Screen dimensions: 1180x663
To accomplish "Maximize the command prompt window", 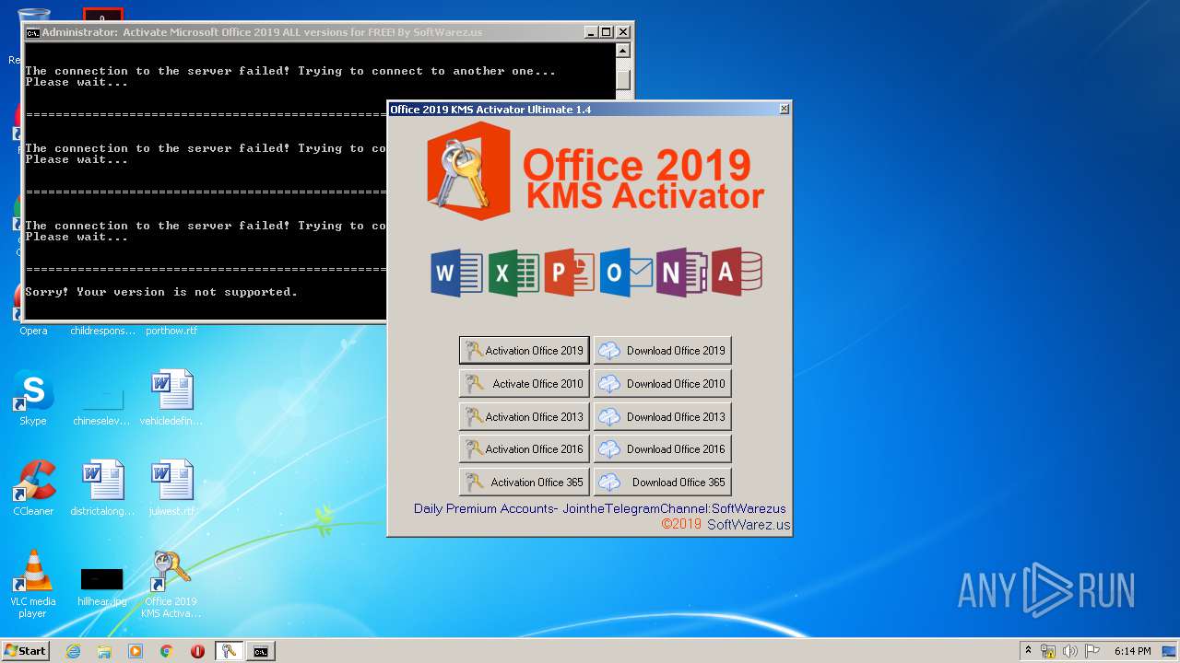I will [606, 31].
